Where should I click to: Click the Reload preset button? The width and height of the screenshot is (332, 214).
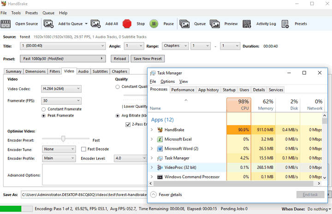tap(119, 58)
